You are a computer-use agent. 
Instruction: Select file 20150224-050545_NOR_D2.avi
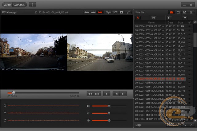[160, 46]
